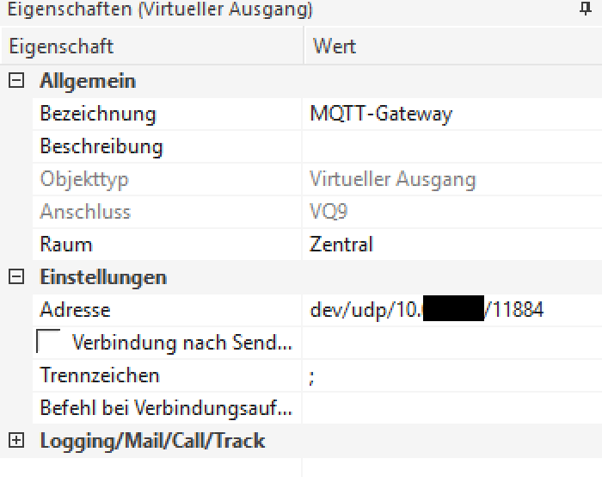Viewport: 602px width, 477px height.
Task: Click the Befehl bei Verbindungsaufbau value field
Action: pos(451,408)
